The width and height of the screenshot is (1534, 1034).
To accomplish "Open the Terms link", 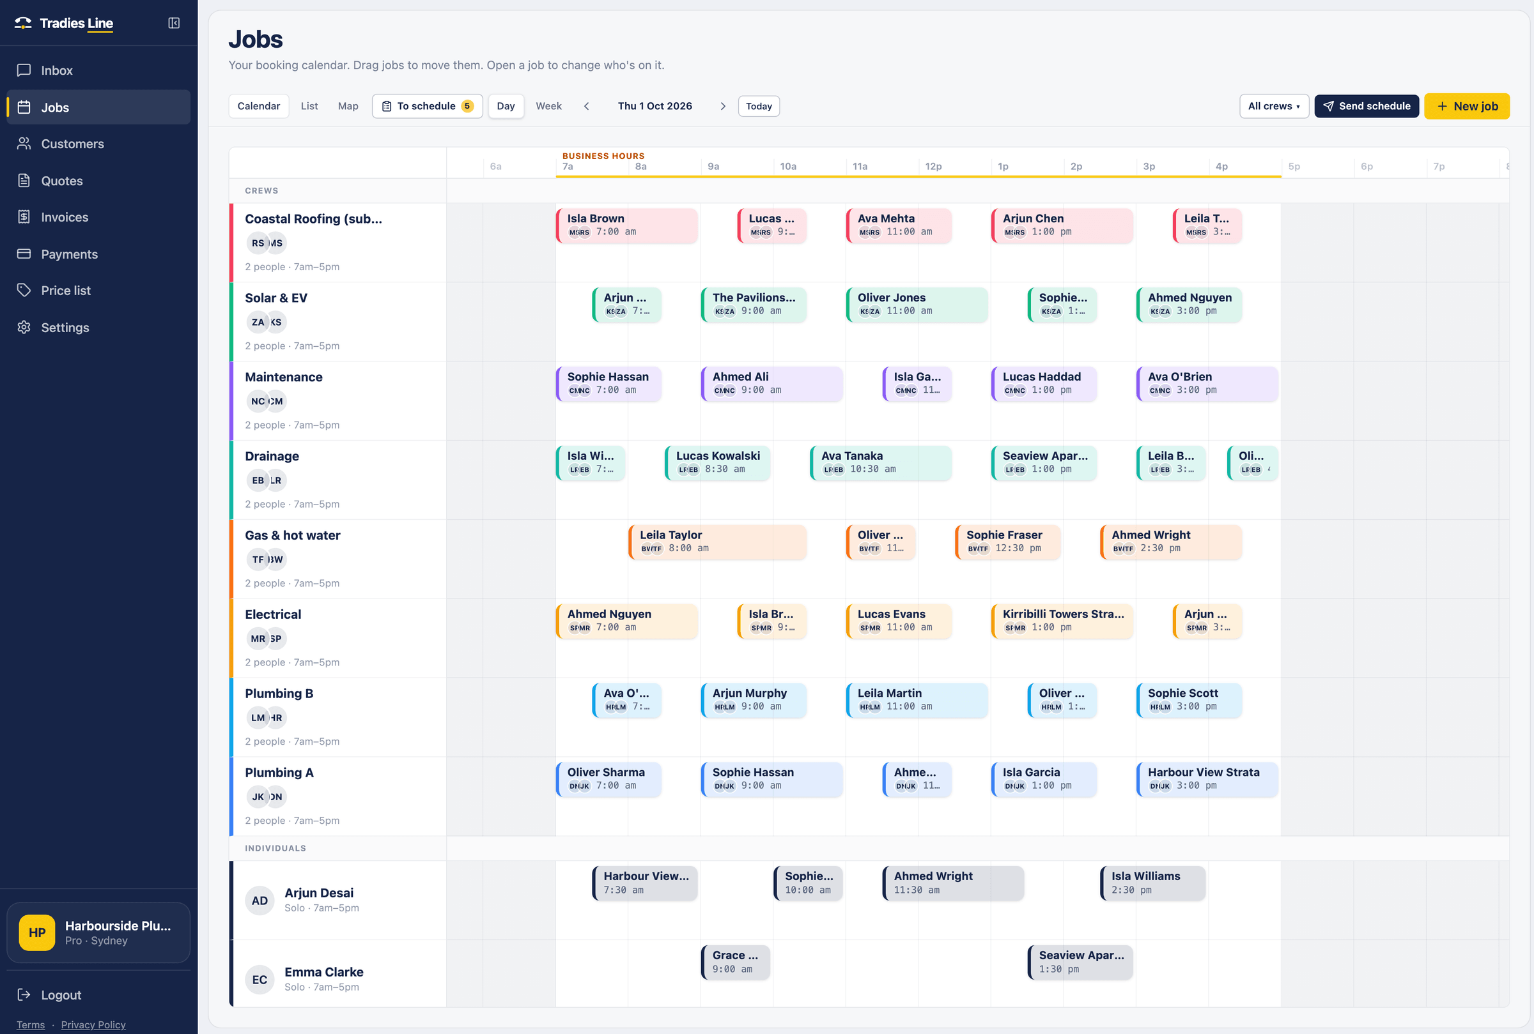I will tap(31, 1024).
